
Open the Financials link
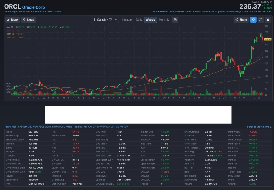209,12
